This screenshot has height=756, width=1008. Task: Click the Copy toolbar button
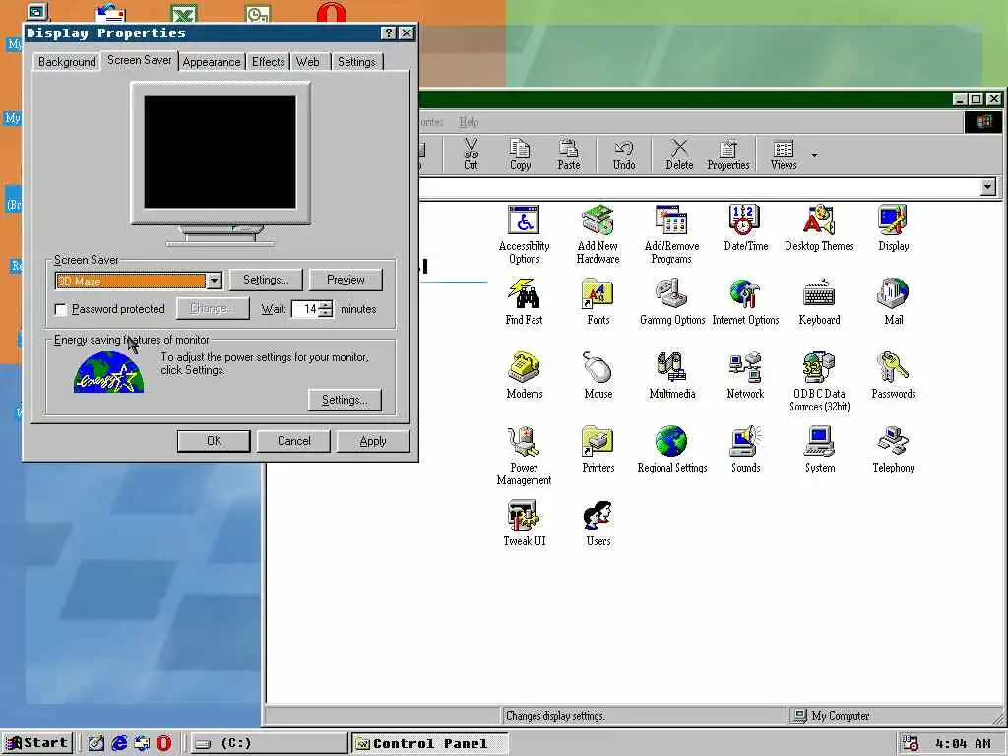coord(520,155)
